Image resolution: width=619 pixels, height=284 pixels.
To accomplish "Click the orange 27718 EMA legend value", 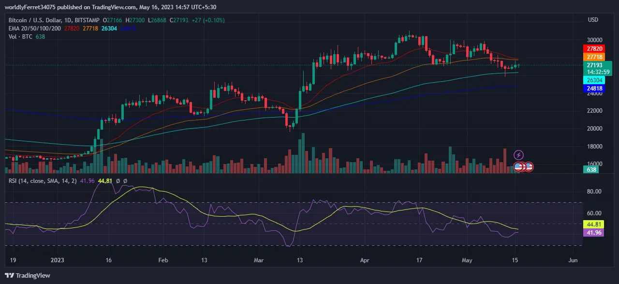I will pos(90,29).
